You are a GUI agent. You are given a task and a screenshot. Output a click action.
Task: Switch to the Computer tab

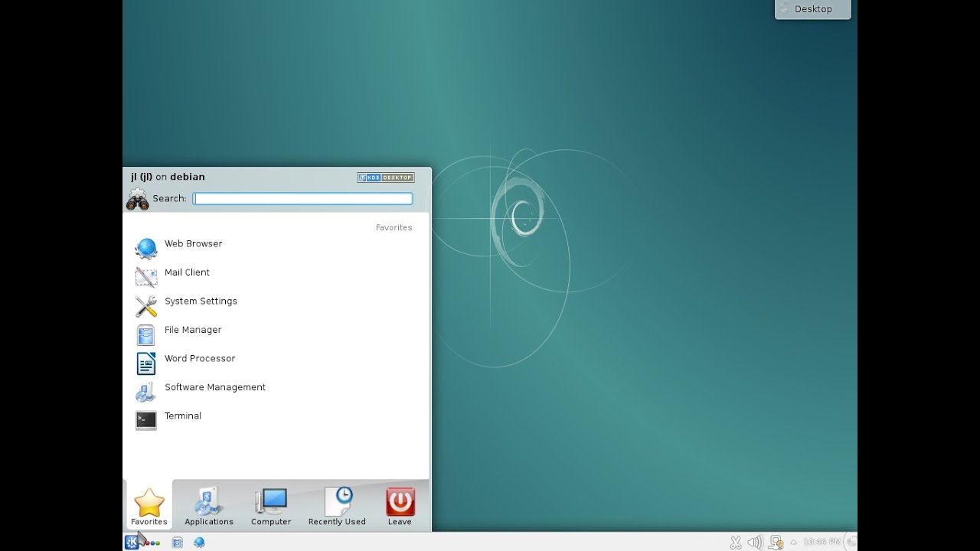point(271,507)
